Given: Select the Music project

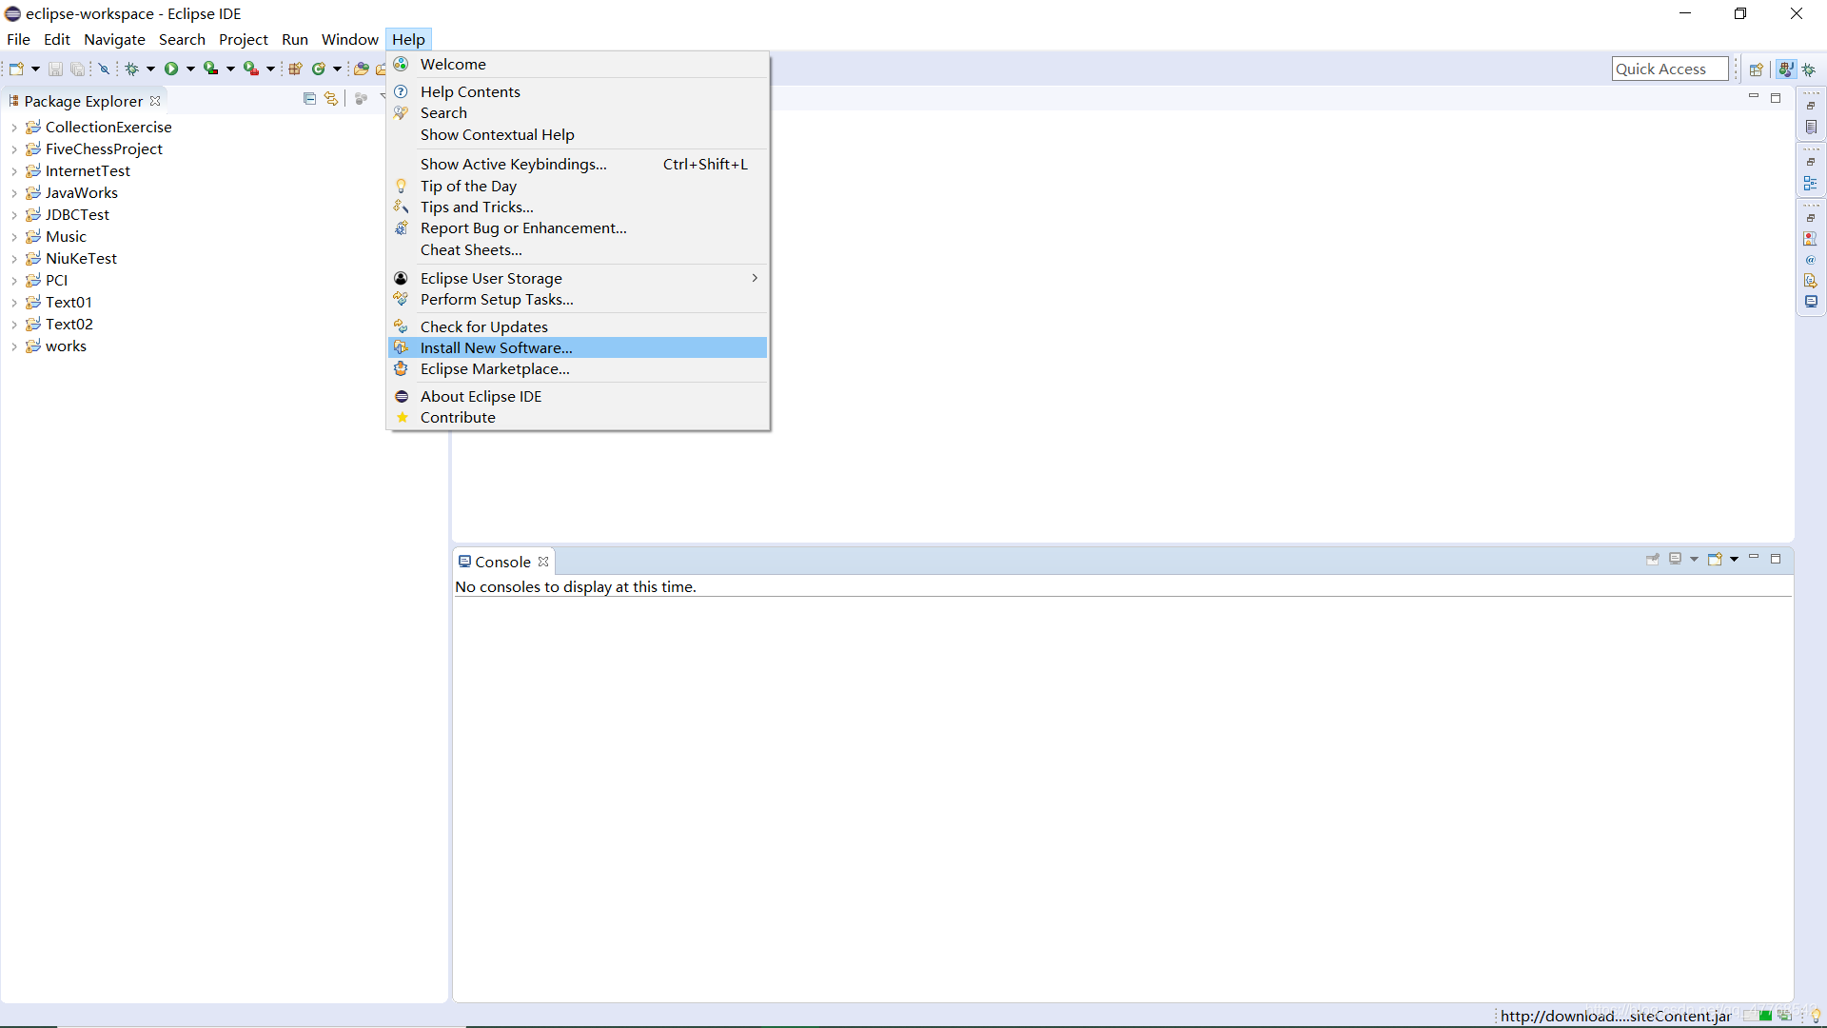Looking at the screenshot, I should pos(66,237).
